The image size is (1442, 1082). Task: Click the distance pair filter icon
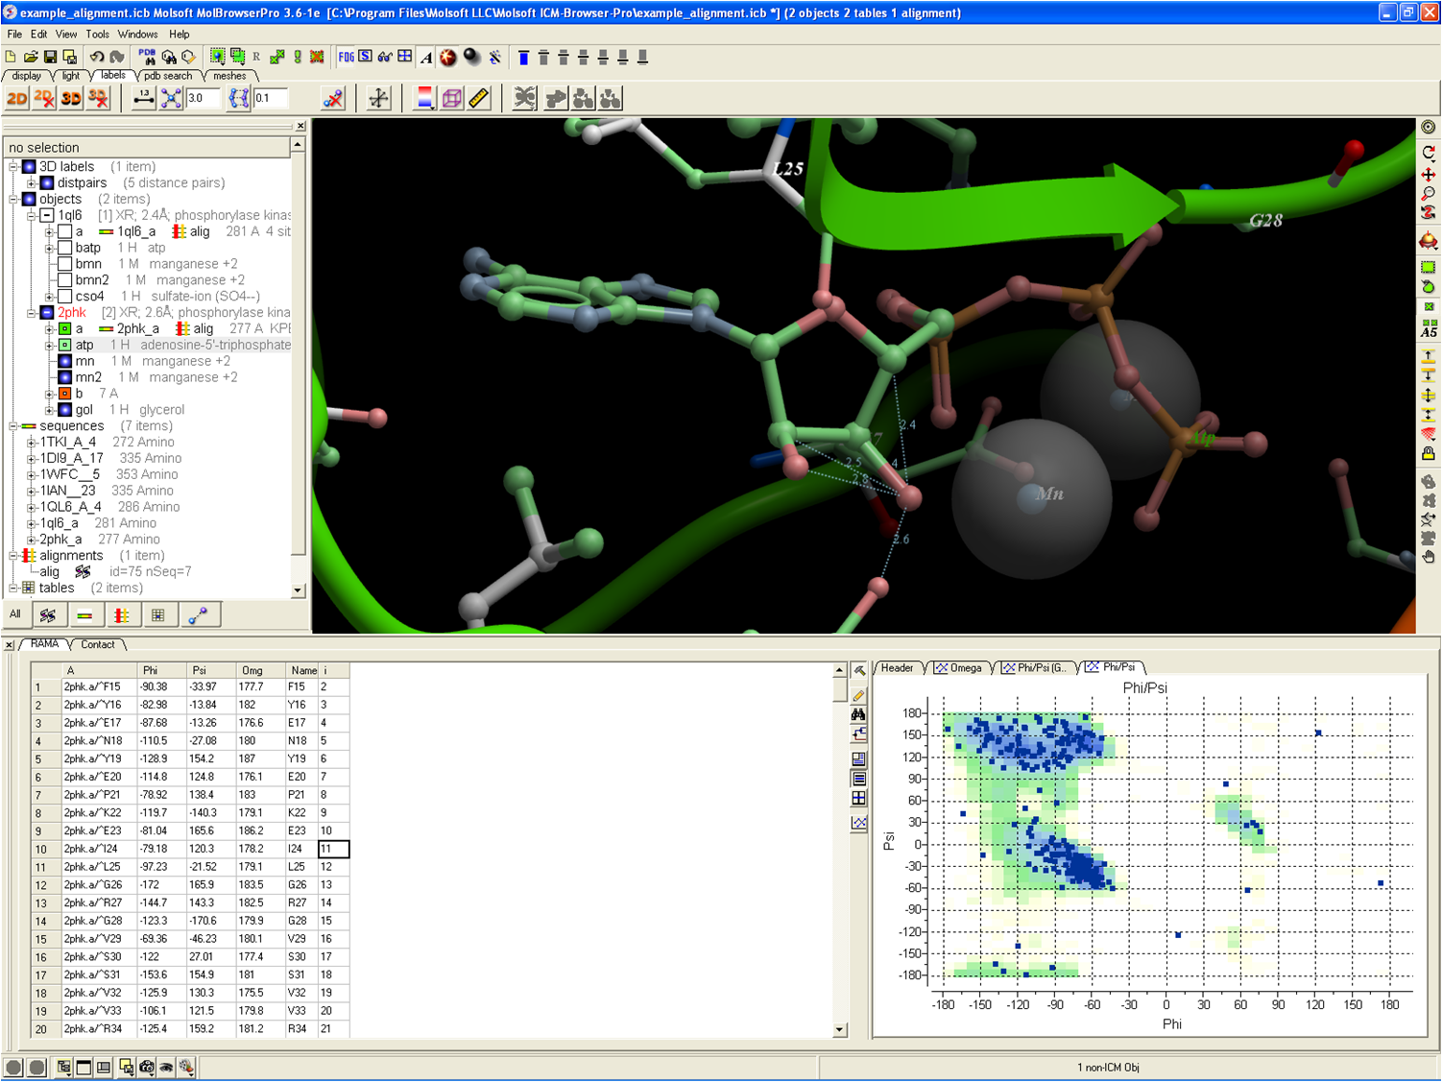point(198,615)
